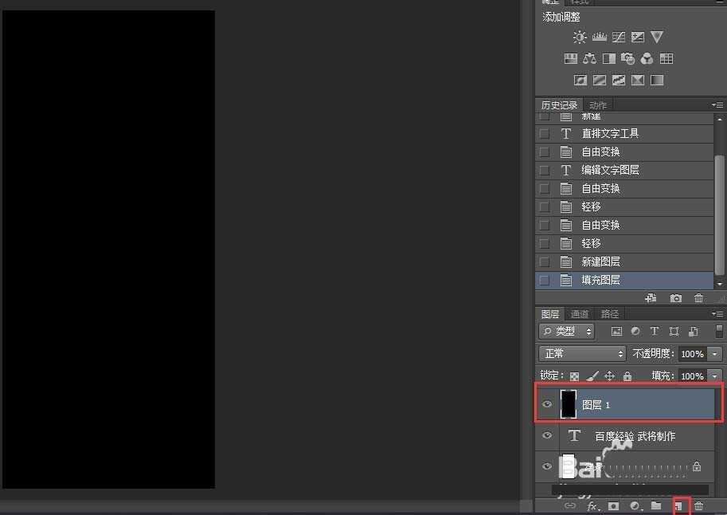727x515 pixels.
Task: Click the Delete Layer trash icon
Action: pos(698,506)
